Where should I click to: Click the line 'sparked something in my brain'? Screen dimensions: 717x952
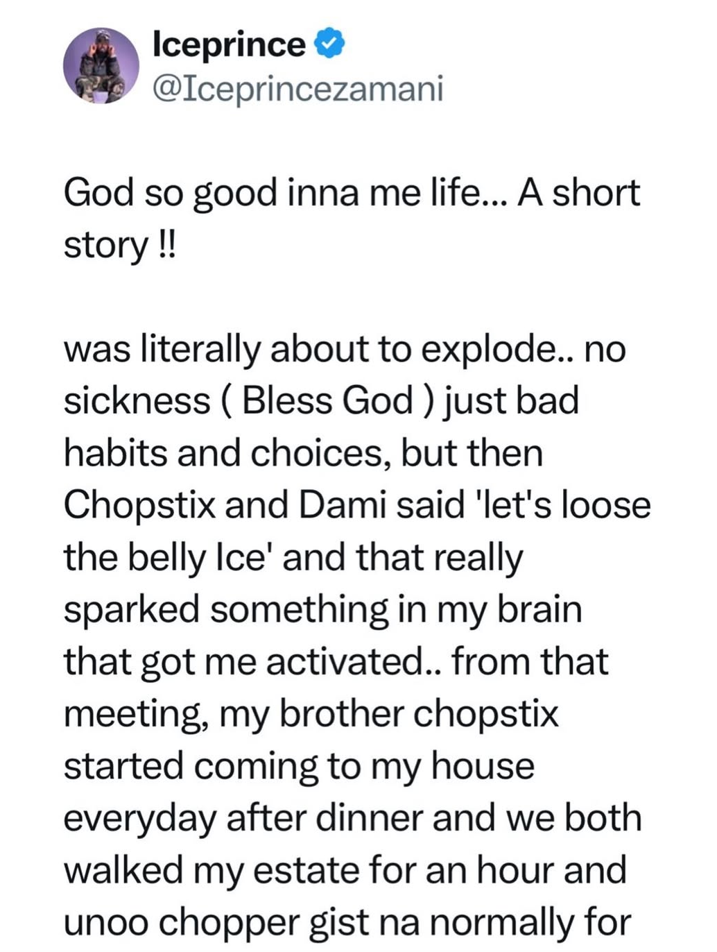[322, 609]
